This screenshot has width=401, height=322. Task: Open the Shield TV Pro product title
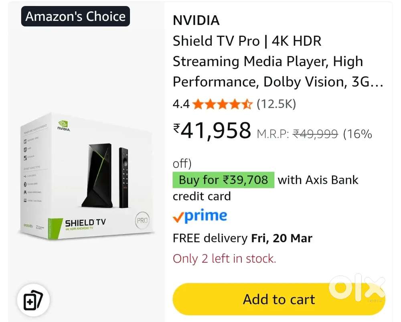click(277, 61)
